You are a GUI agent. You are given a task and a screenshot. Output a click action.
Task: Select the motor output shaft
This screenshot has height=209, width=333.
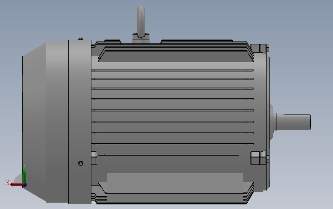[x=294, y=122]
